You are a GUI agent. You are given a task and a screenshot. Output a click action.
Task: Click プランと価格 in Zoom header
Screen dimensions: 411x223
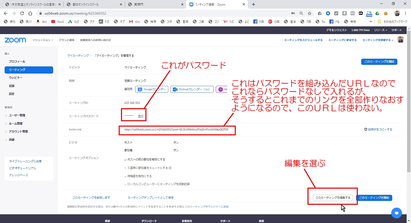(x=66, y=40)
